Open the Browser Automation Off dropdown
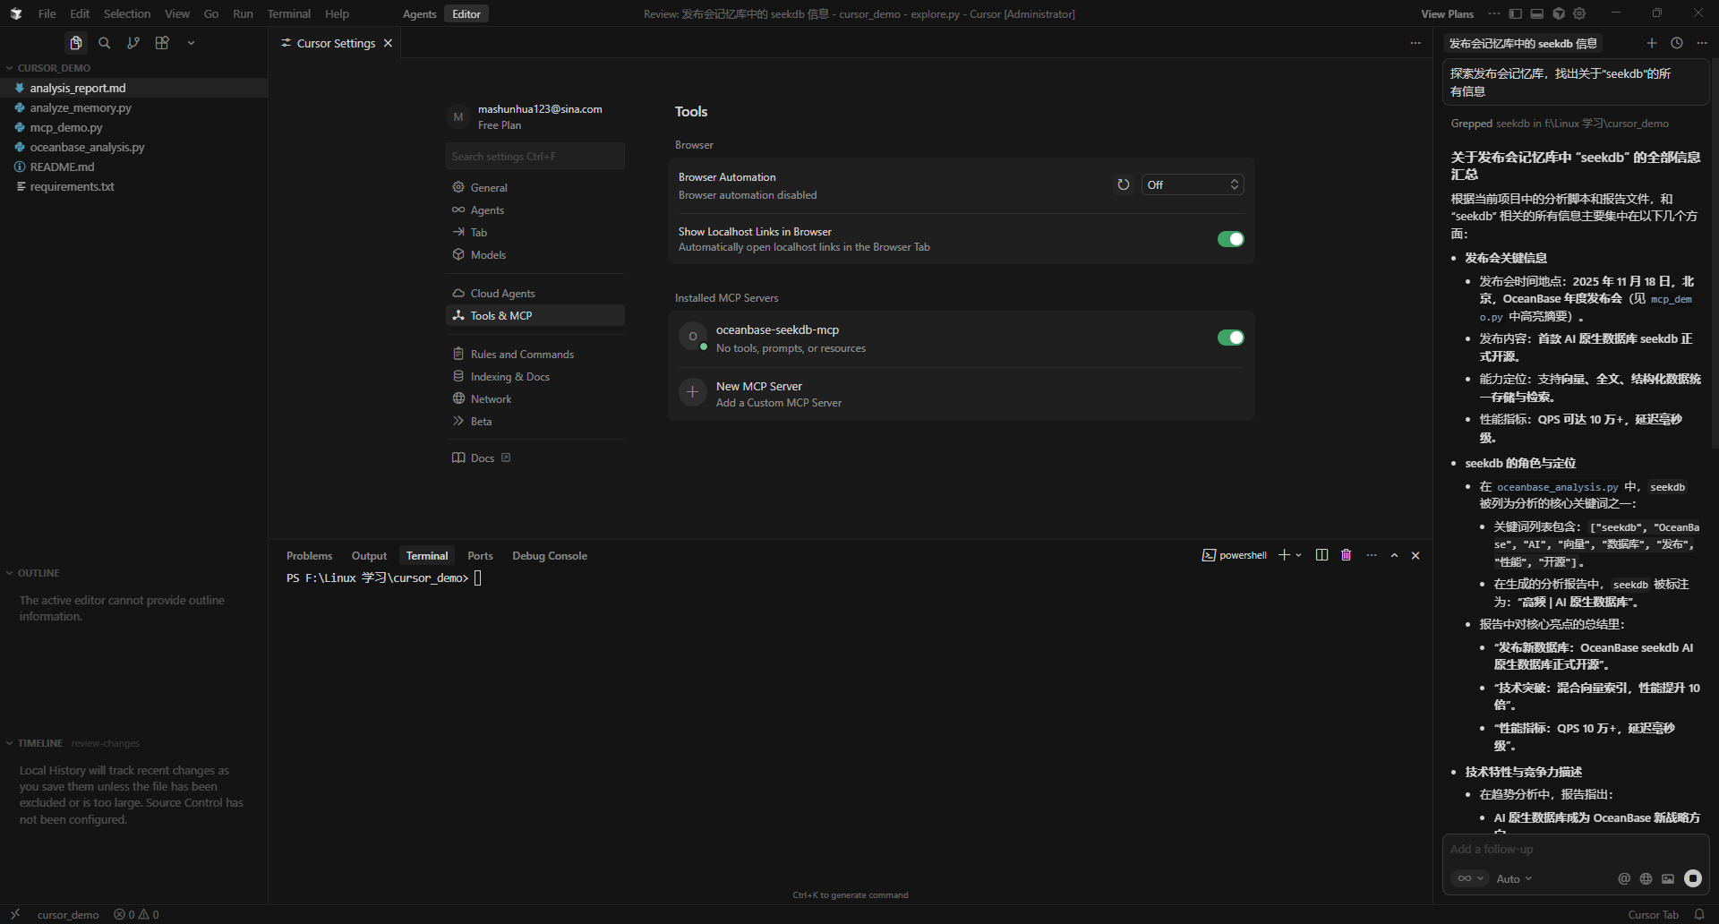 [x=1193, y=184]
